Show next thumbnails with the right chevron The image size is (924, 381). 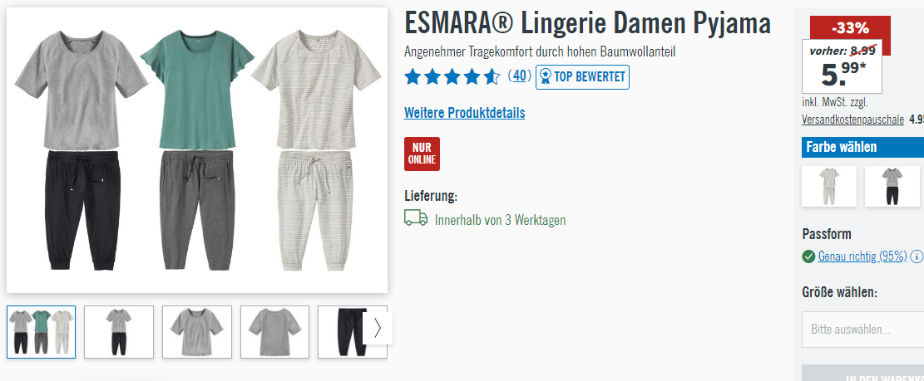point(378,328)
